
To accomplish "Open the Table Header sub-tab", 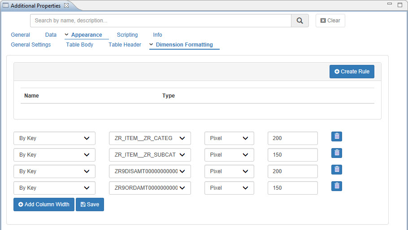I will [x=125, y=45].
